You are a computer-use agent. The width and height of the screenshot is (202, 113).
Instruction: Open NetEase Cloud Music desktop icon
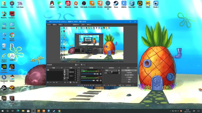pos(68,4)
